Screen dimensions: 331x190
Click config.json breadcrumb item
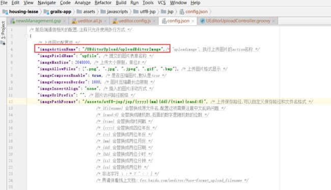[197, 12]
